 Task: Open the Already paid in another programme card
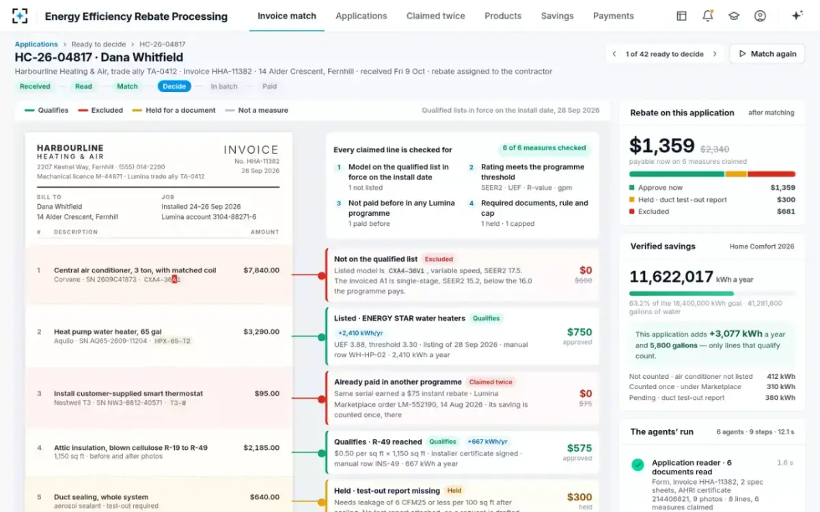tap(463, 398)
